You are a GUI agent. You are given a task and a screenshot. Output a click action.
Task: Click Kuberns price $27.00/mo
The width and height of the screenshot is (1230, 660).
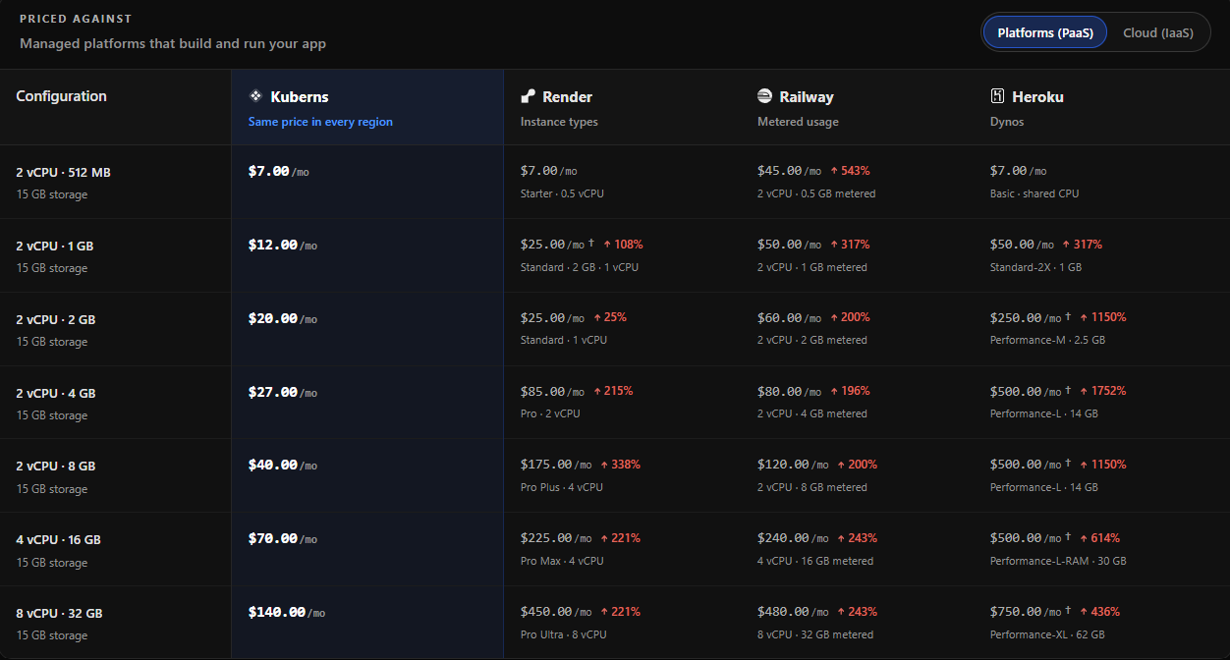pyautogui.click(x=283, y=392)
